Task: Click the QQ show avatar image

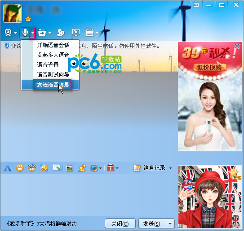Action: (210, 197)
